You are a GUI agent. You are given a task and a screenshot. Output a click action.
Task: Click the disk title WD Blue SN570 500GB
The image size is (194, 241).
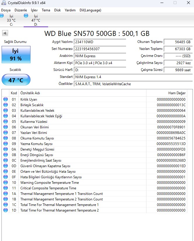coord(97,34)
